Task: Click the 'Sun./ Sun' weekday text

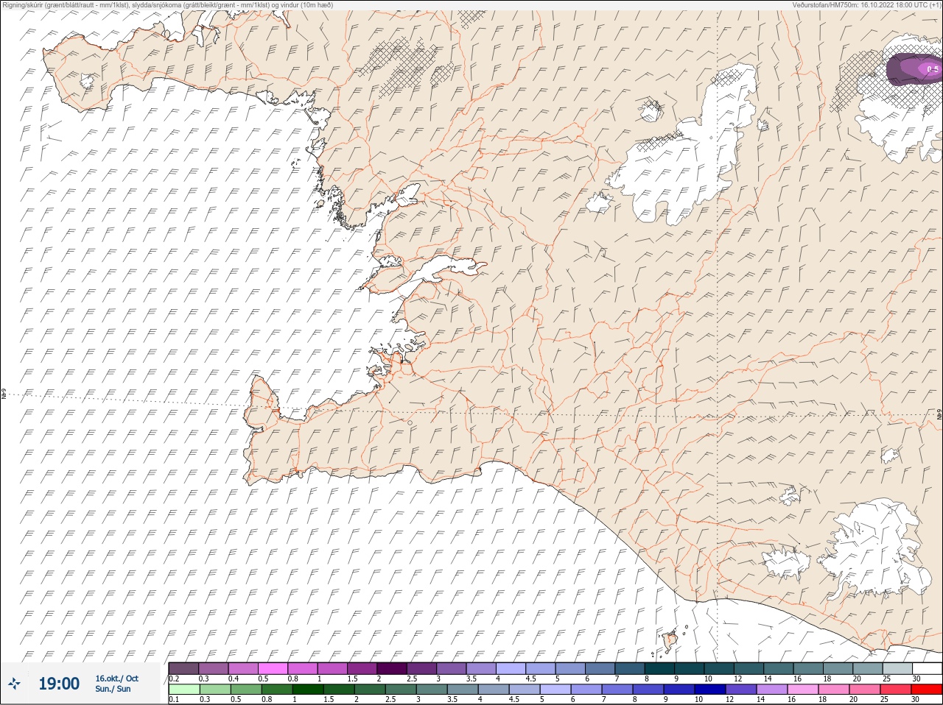Action: 113,689
